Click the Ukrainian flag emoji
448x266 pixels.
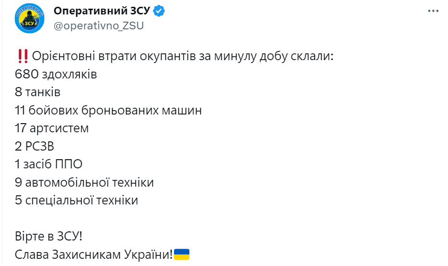click(x=182, y=254)
